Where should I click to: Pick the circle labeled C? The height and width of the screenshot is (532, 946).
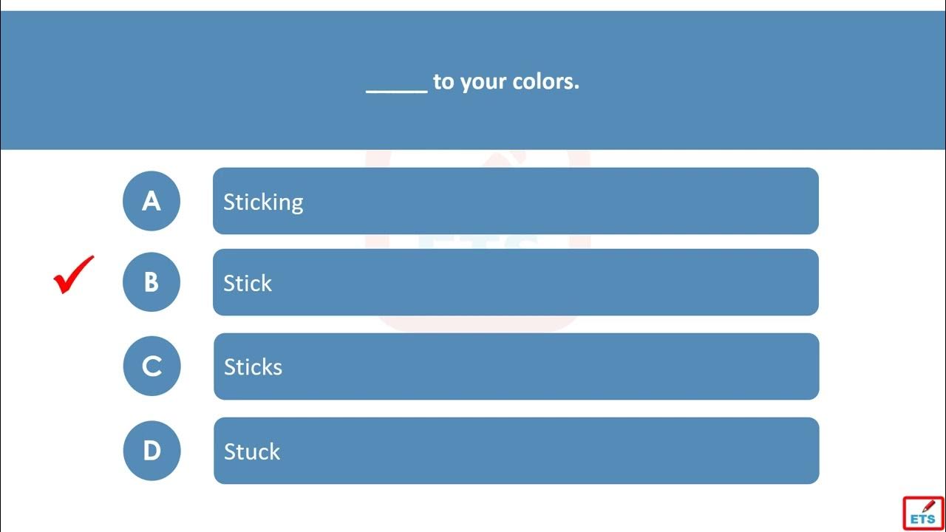tap(152, 366)
